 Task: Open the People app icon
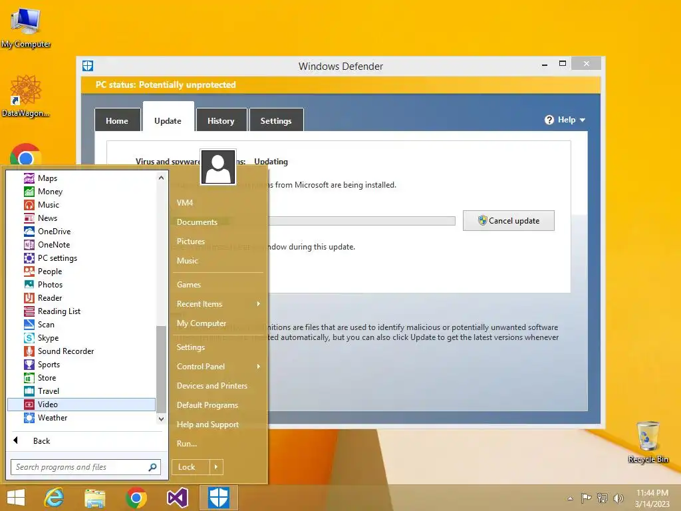click(x=29, y=271)
